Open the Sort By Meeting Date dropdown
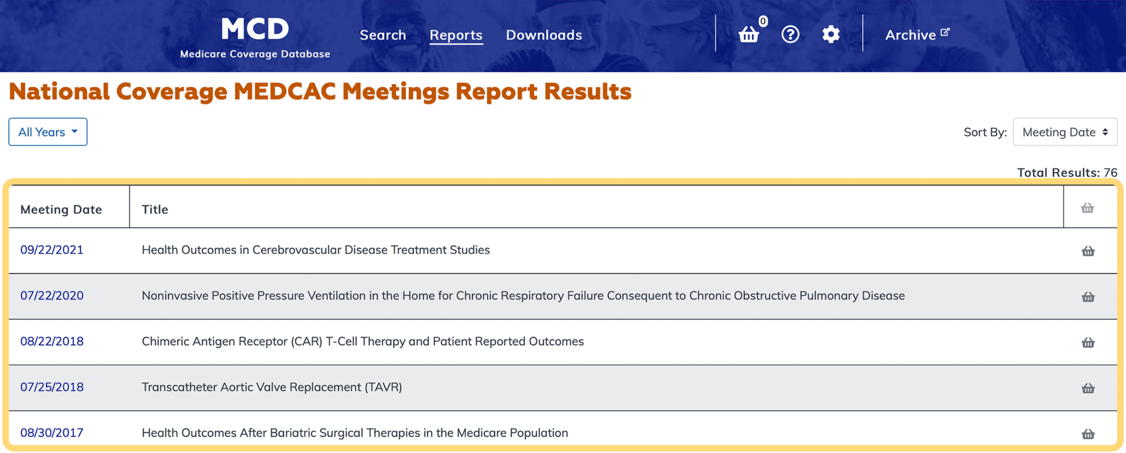 [1065, 132]
